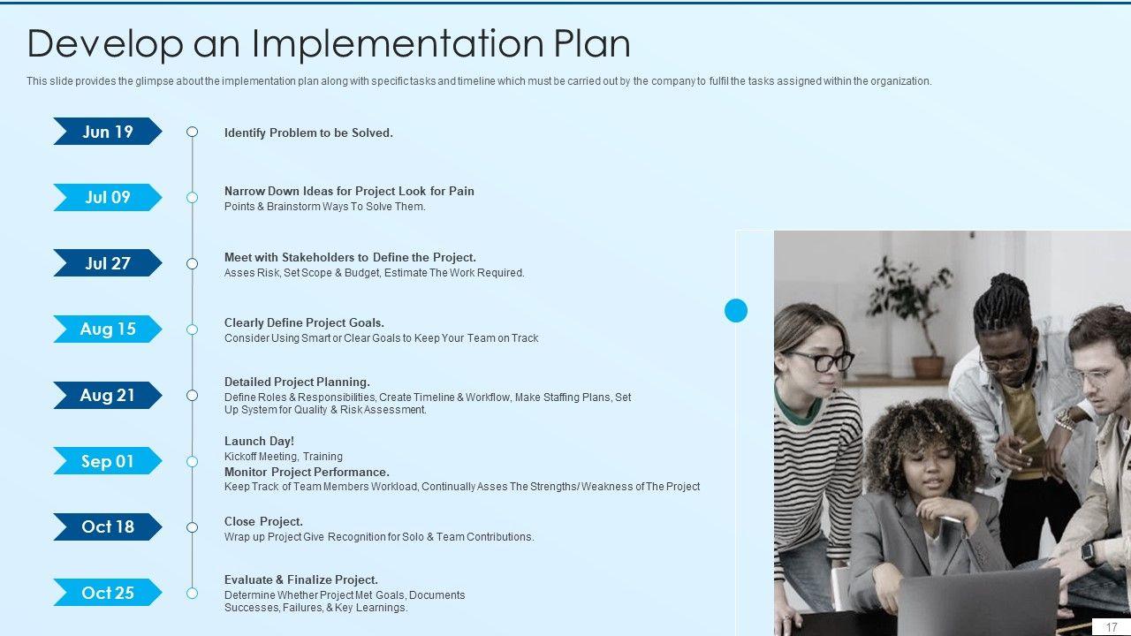Click the Close Project heading
The height and width of the screenshot is (636, 1131).
point(263,521)
